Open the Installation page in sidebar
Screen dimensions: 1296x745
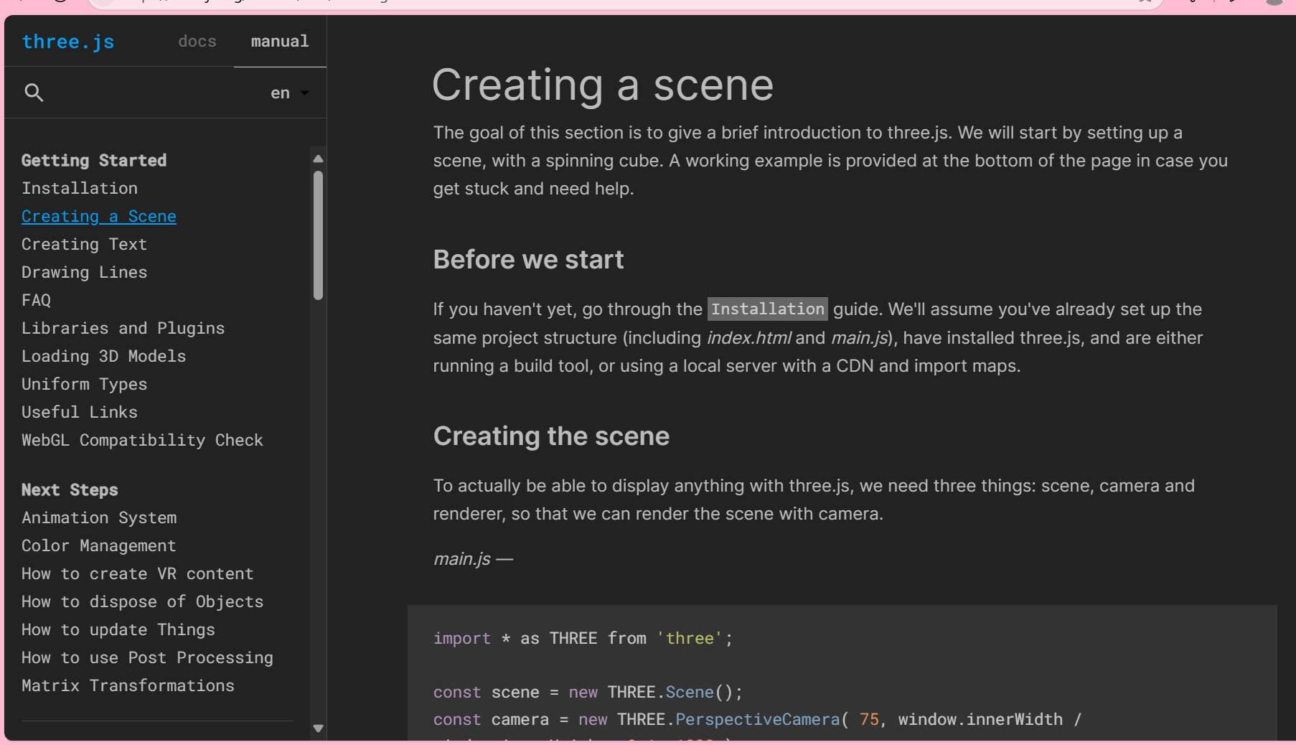(80, 188)
